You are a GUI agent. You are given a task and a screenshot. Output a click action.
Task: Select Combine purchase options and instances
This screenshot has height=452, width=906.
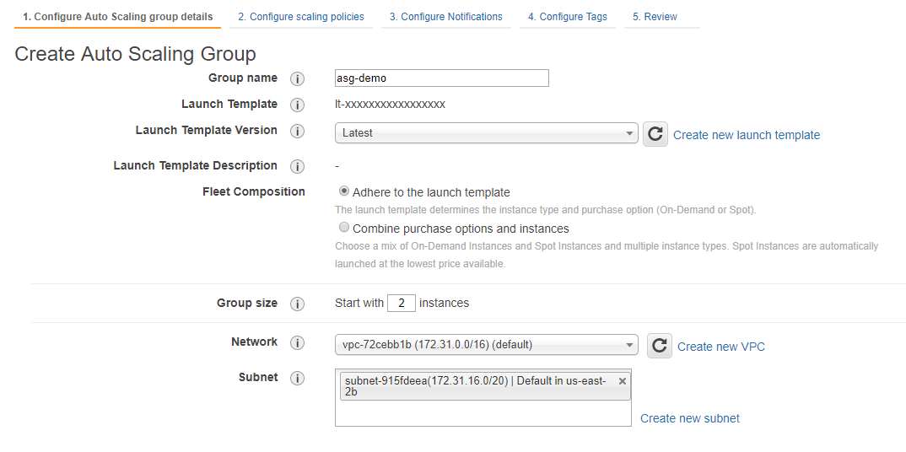(344, 228)
